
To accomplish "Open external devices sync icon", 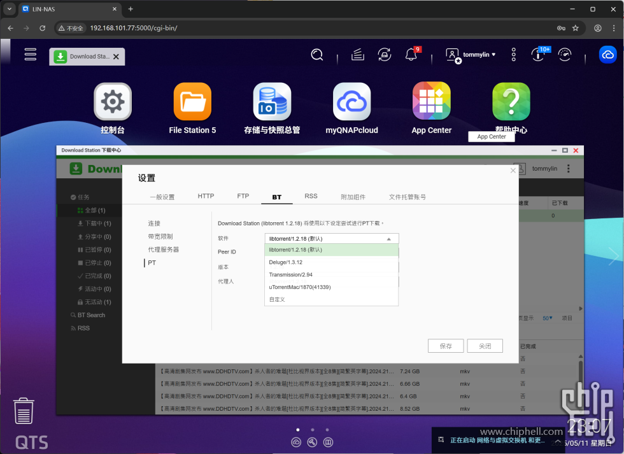I will coord(385,55).
